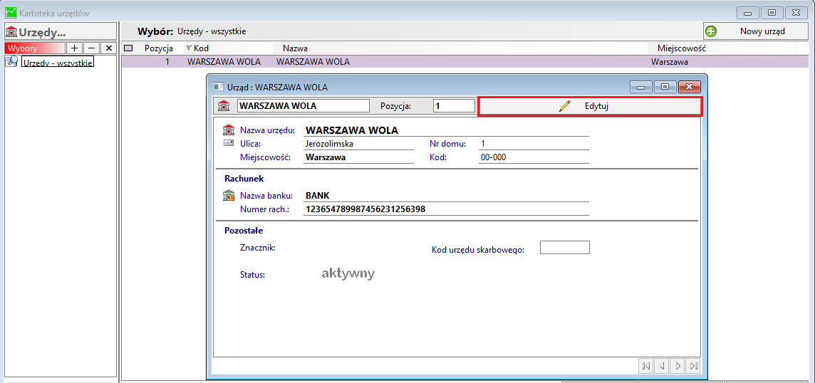This screenshot has width=815, height=383.
Task: Click the Nowy urząd button
Action: 756,31
